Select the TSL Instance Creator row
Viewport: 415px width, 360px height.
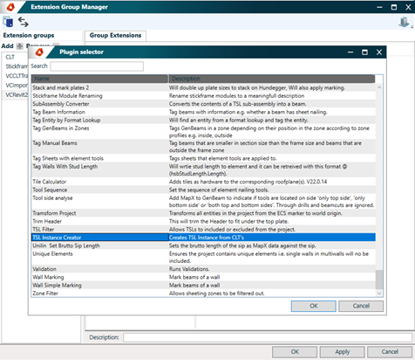[203, 238]
